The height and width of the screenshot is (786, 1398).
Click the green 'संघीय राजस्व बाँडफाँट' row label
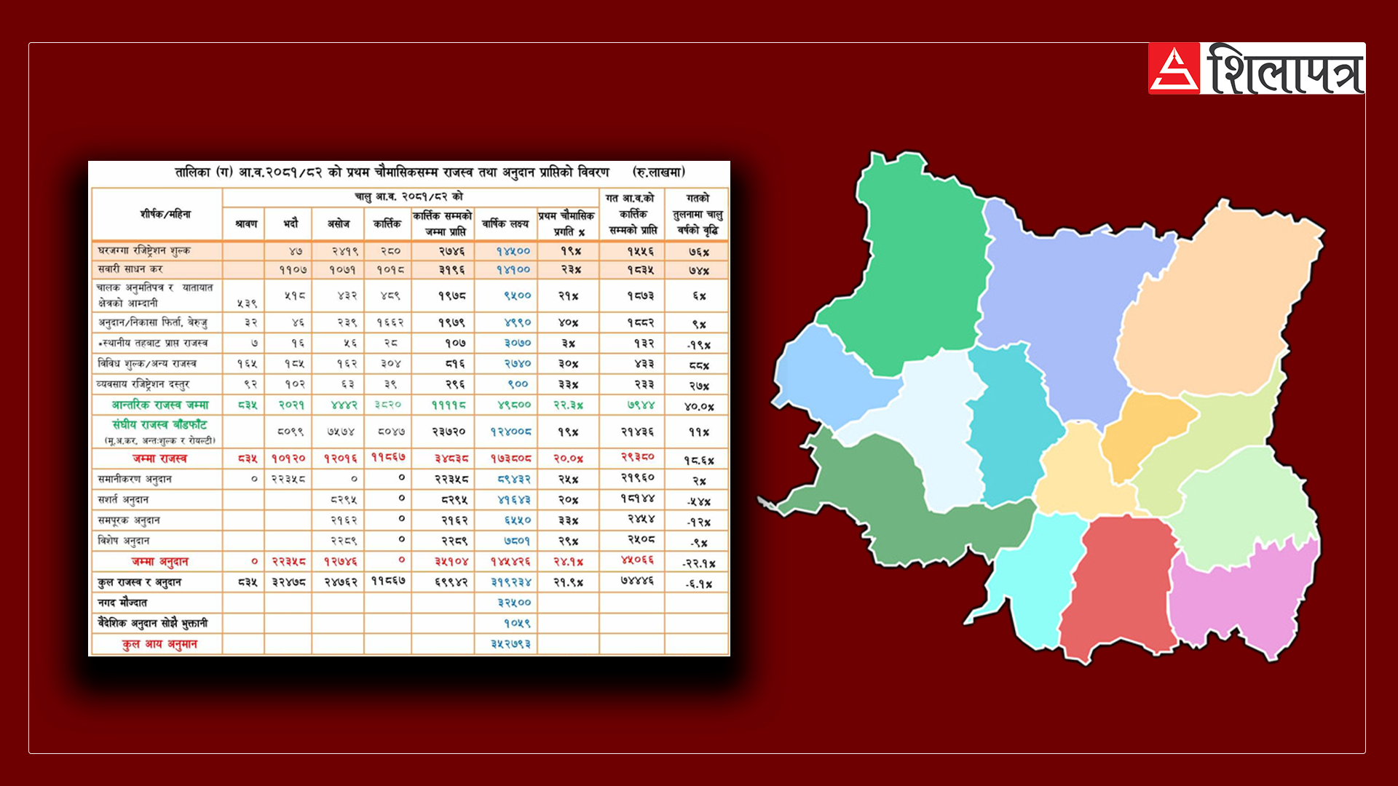coord(160,424)
